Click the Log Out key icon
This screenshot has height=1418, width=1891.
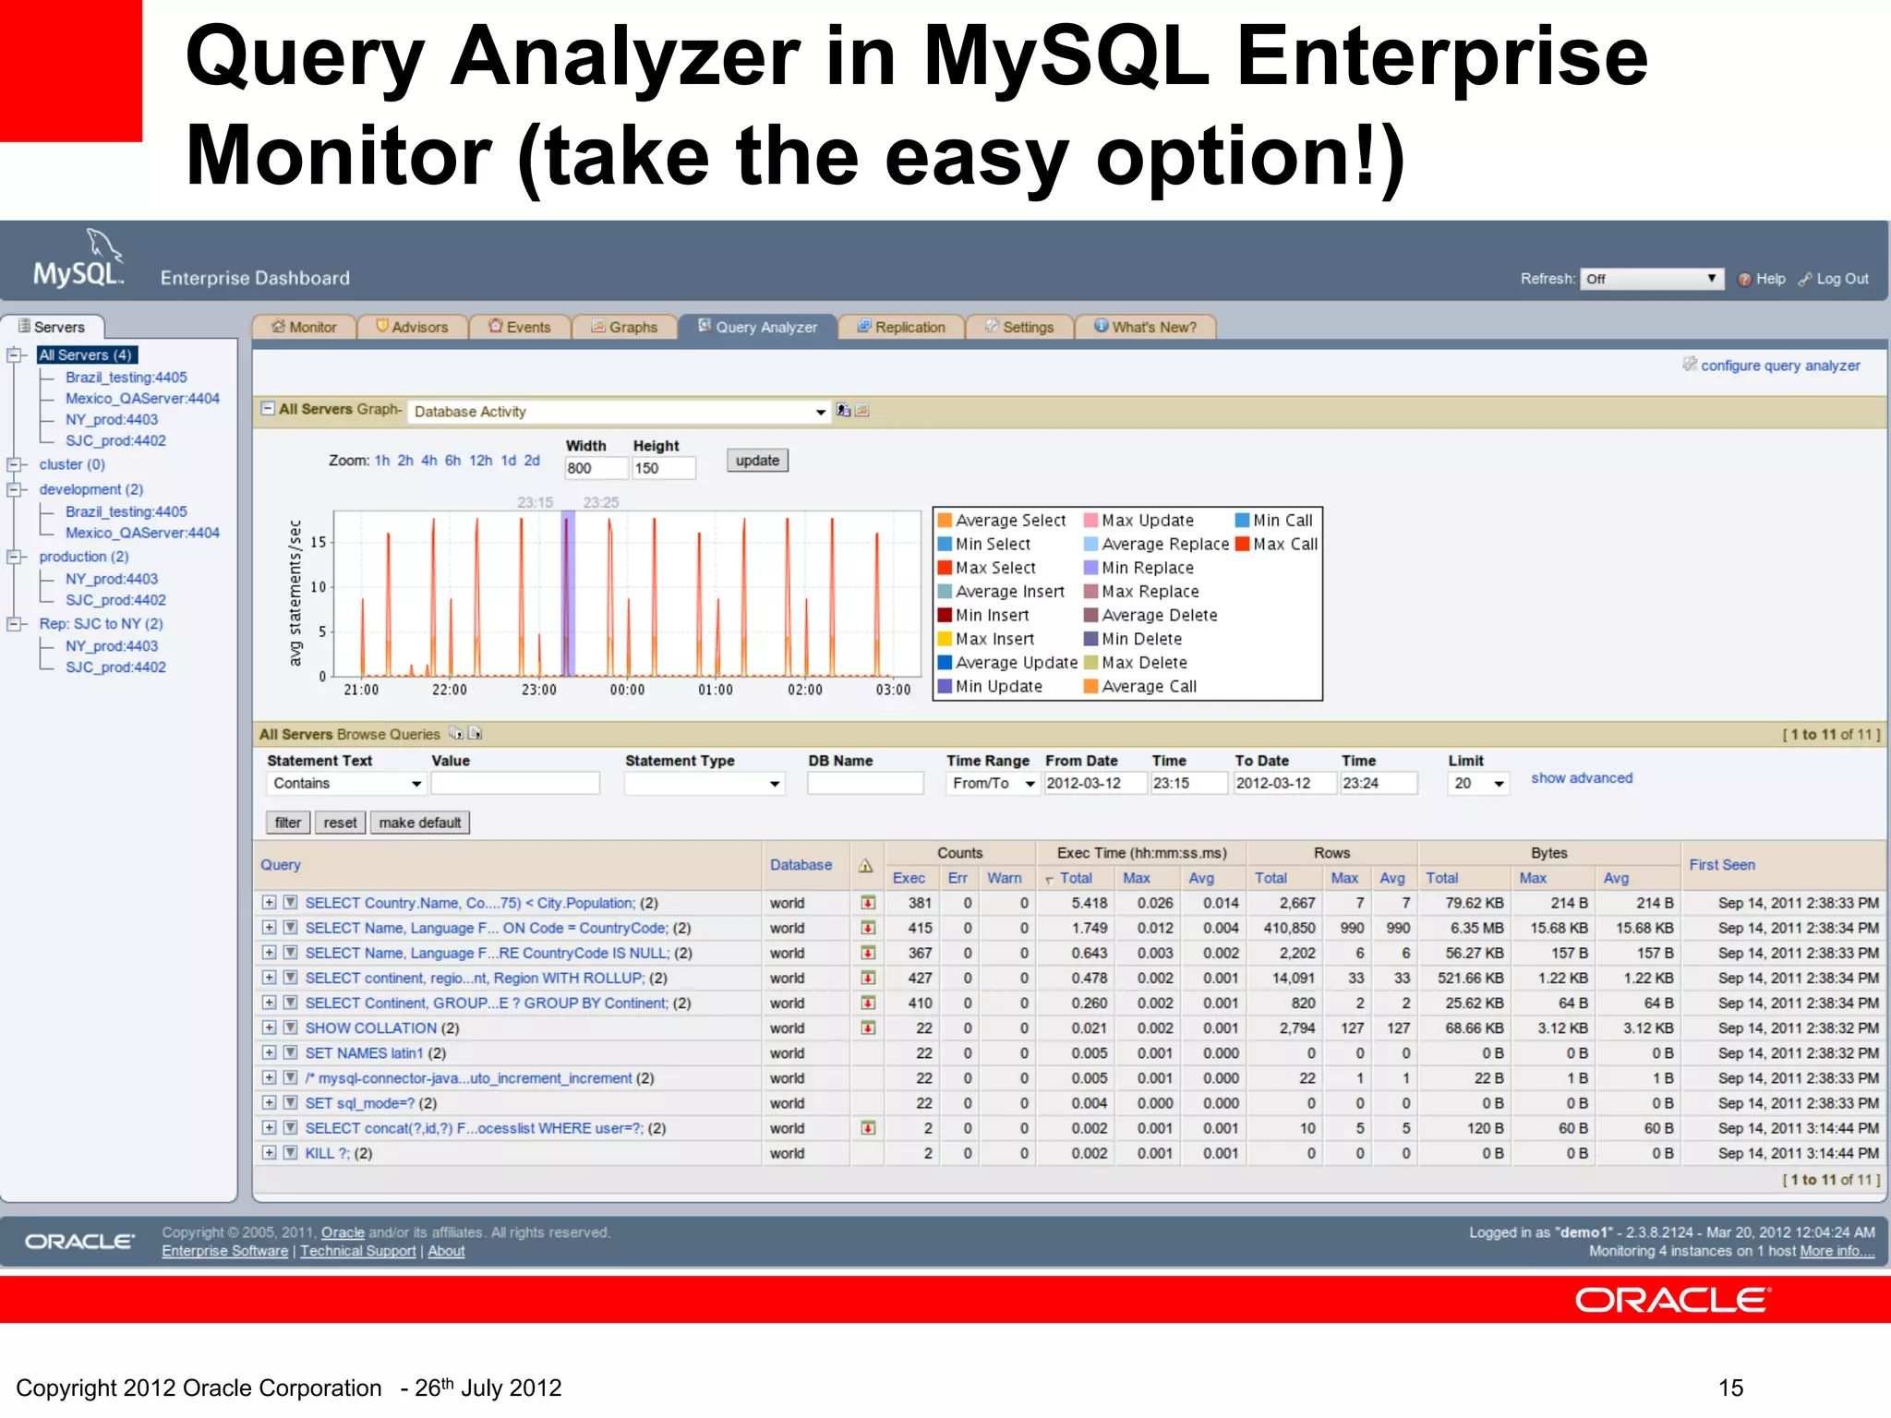coord(1805,280)
